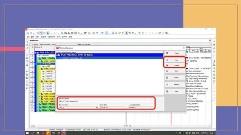Click the Help icon at toolbar end
The image size is (241, 135).
[x=166, y=33]
